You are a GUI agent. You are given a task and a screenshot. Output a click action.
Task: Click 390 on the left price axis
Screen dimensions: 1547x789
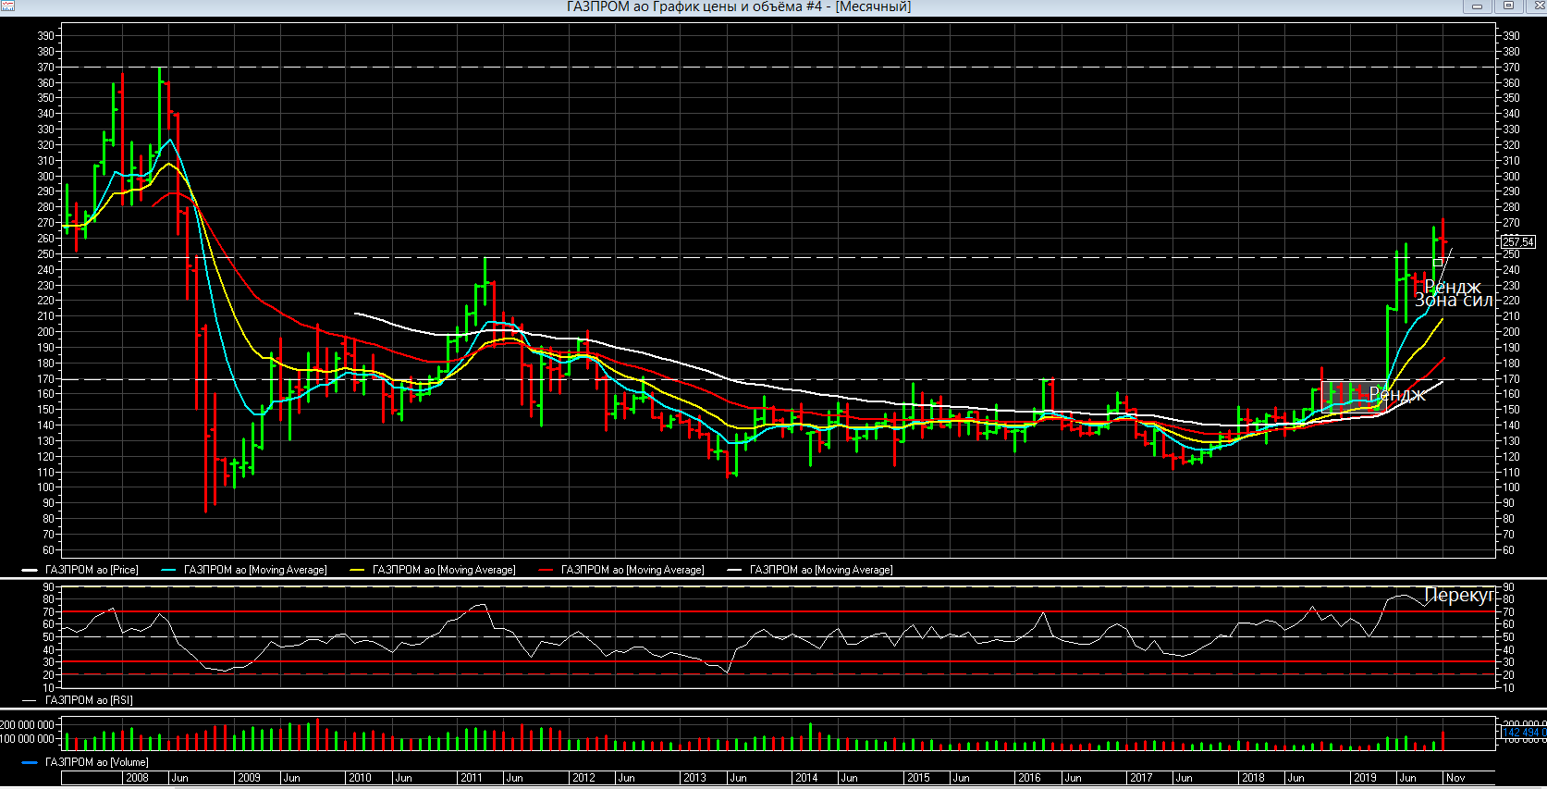tap(45, 36)
